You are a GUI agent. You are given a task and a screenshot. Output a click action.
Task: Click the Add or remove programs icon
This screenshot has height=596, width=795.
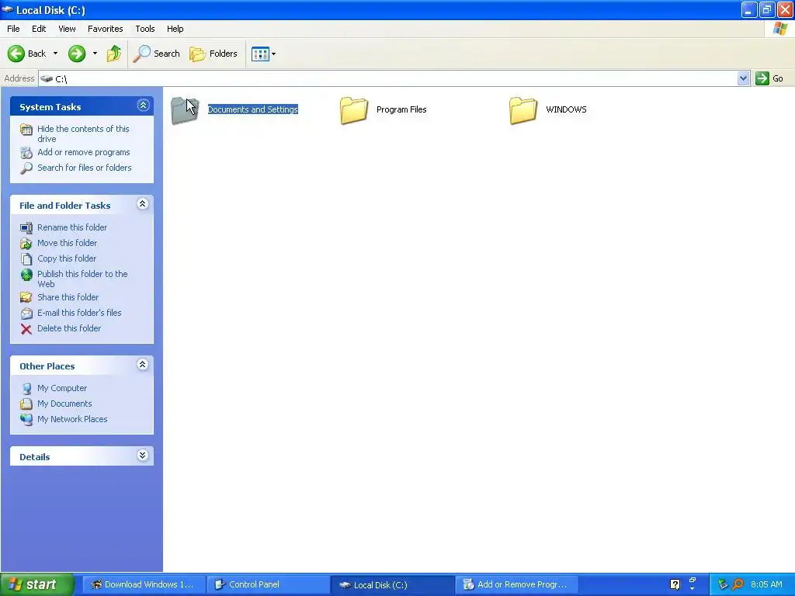point(26,153)
